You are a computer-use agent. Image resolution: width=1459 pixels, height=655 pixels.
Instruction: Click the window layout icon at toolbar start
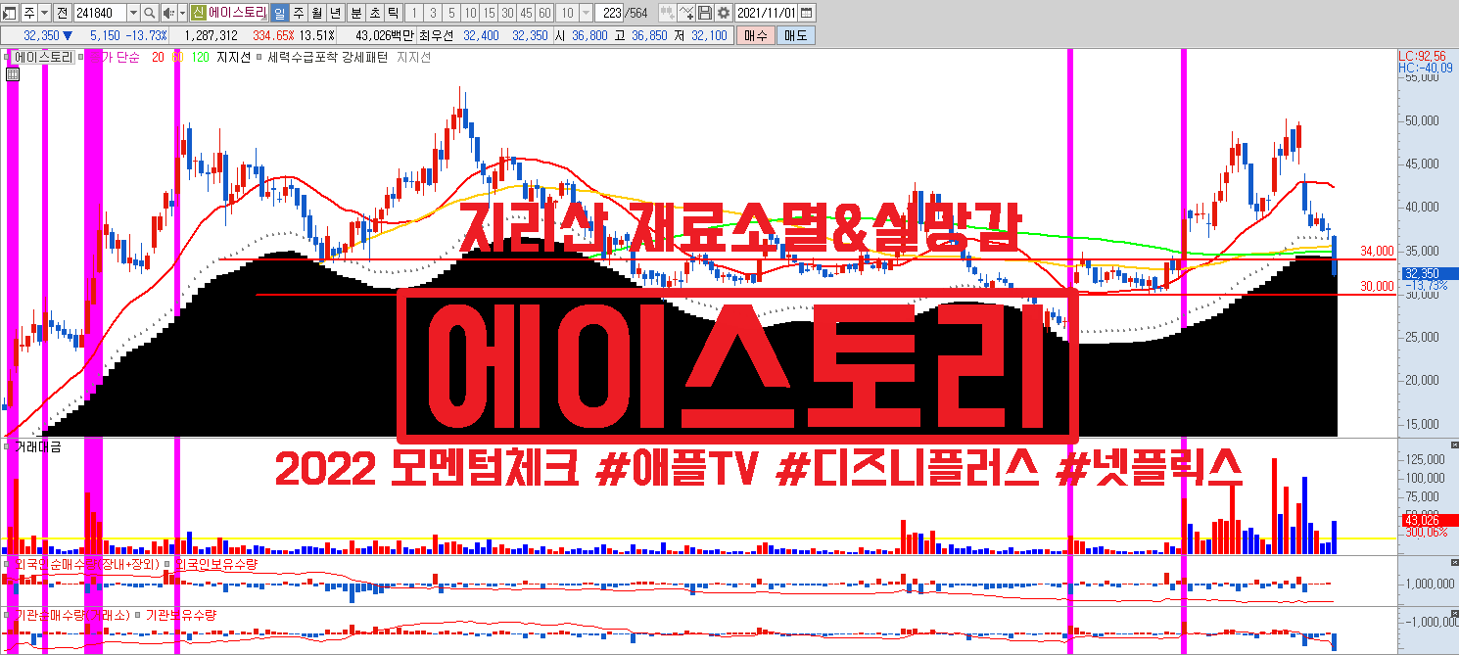[9, 13]
